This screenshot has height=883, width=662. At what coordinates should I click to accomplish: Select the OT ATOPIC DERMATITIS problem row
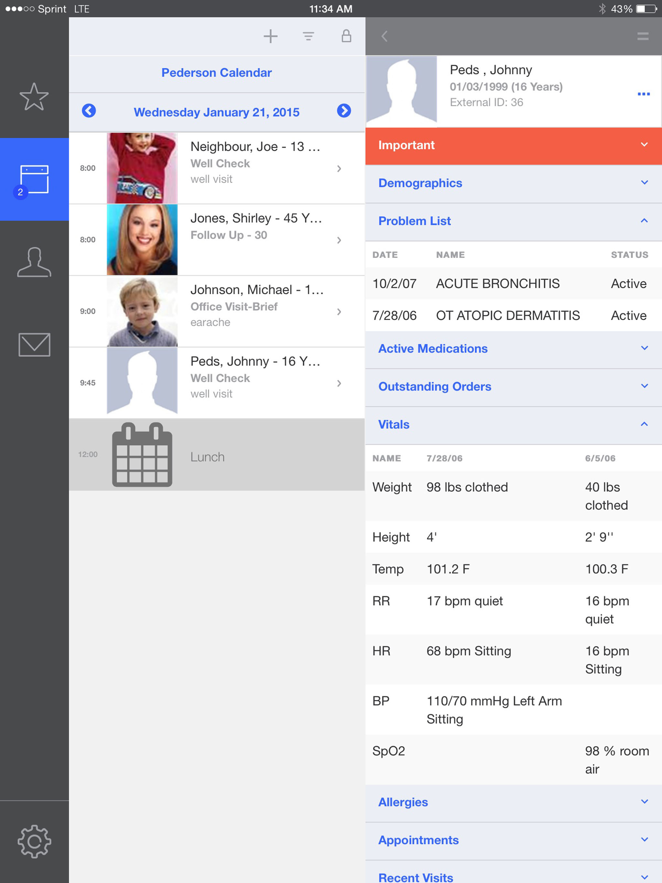pos(513,315)
